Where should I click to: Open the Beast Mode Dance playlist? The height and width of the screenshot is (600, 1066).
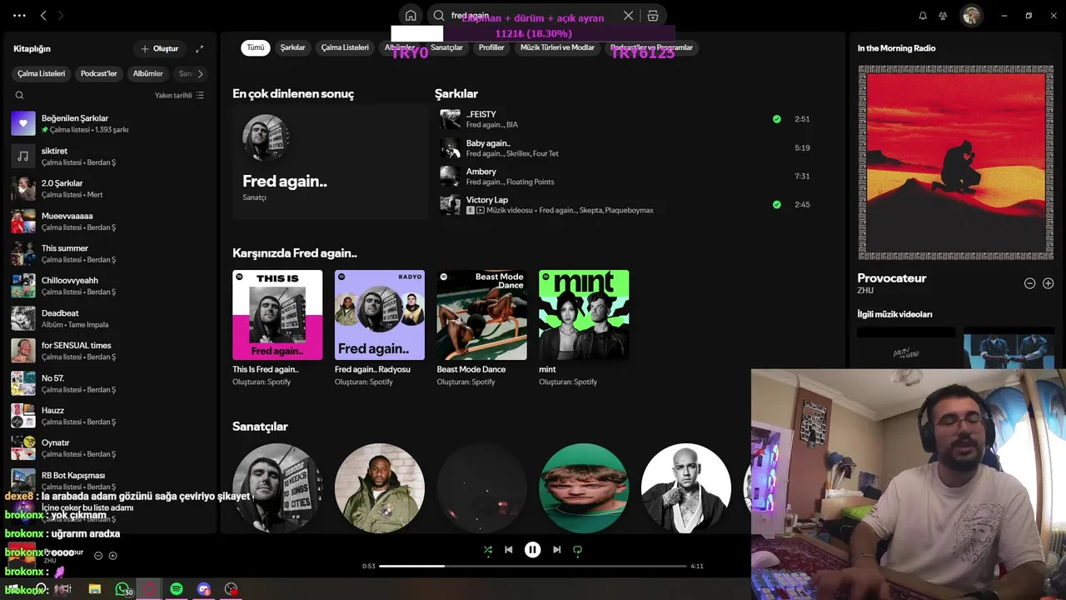[x=481, y=327]
